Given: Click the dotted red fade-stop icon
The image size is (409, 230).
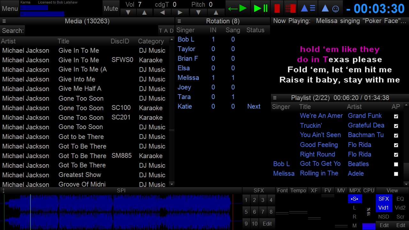Looking at the screenshot, I should [x=290, y=9].
